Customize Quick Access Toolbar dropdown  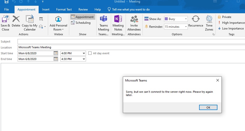pyautogui.click(x=43, y=1)
